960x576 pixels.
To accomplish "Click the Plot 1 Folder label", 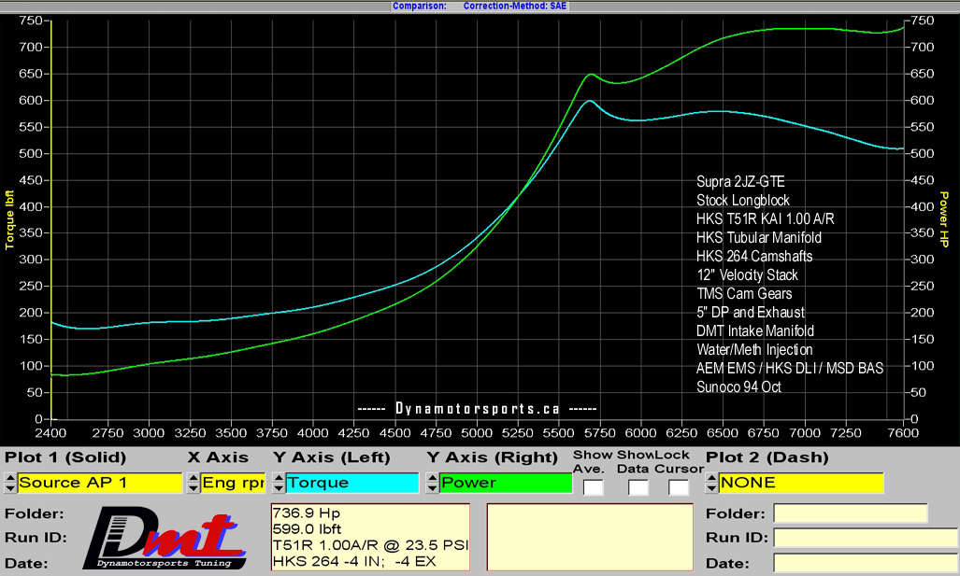I will point(35,513).
